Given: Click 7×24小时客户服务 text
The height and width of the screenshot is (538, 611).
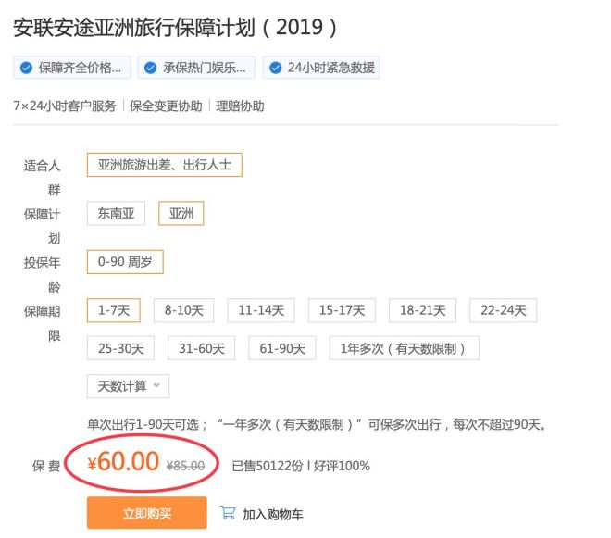Looking at the screenshot, I should coord(65,106).
